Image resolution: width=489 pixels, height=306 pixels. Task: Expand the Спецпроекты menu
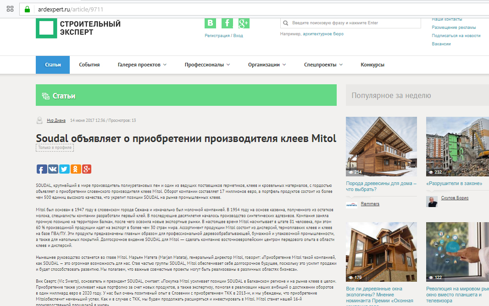323,65
